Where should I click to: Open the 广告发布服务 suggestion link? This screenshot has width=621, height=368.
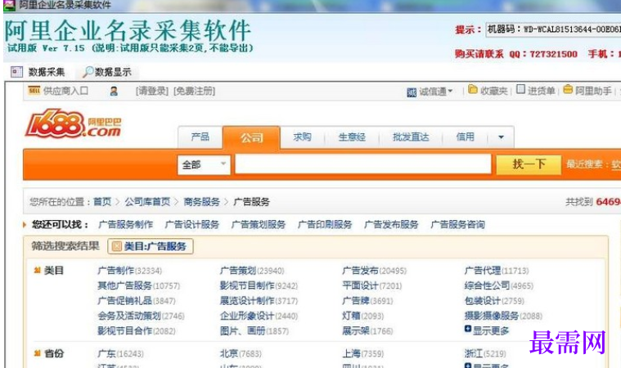point(391,225)
